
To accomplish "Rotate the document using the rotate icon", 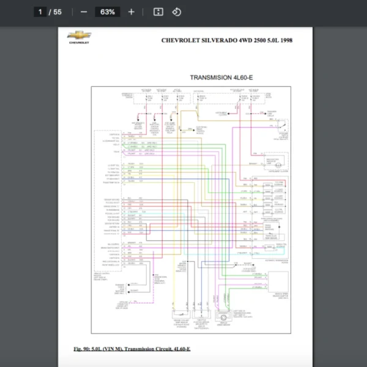I will point(176,12).
